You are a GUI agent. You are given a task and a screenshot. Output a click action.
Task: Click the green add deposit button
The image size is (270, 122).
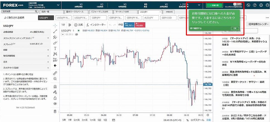(214, 5)
